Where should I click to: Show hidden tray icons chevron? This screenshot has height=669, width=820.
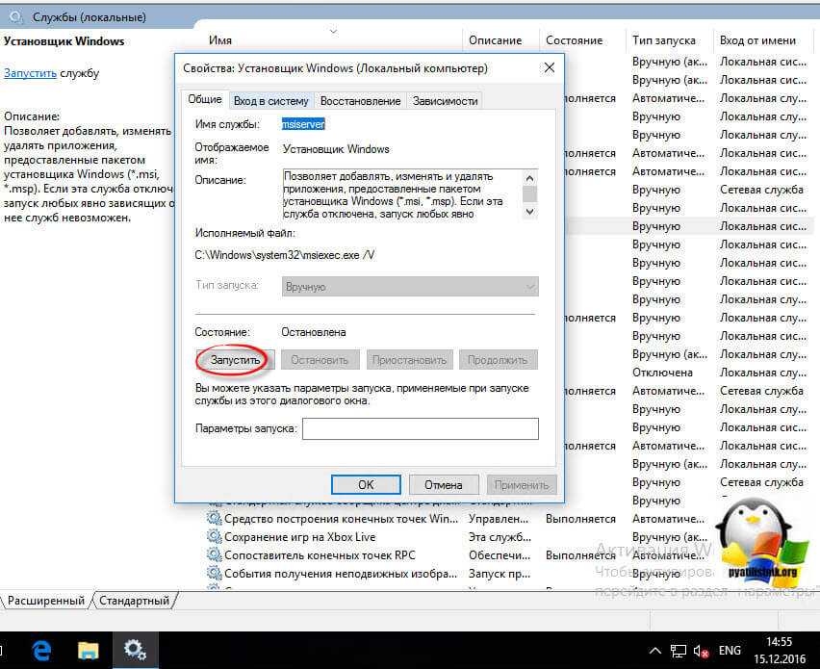[x=654, y=651]
